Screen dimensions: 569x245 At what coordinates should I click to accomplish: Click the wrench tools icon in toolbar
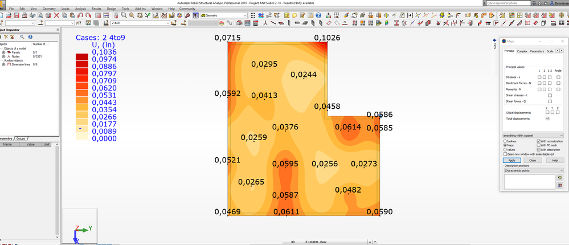[x=187, y=15]
